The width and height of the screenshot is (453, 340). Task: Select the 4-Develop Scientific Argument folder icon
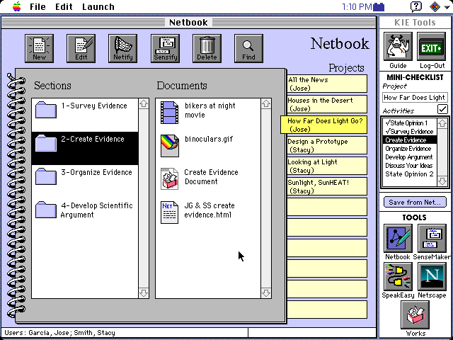45,210
